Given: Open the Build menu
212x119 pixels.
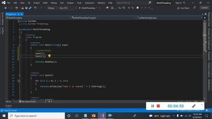Looking at the screenshot, I should (45, 3).
